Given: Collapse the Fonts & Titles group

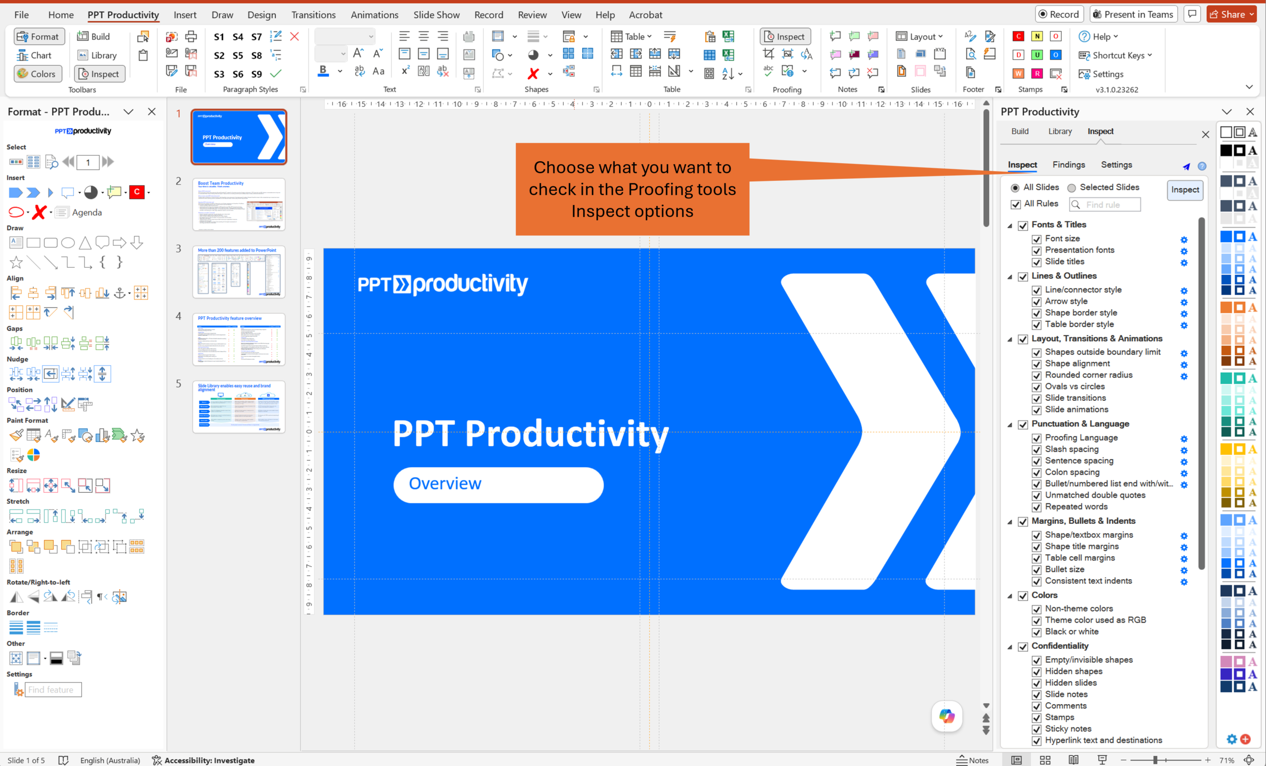Looking at the screenshot, I should point(1010,225).
